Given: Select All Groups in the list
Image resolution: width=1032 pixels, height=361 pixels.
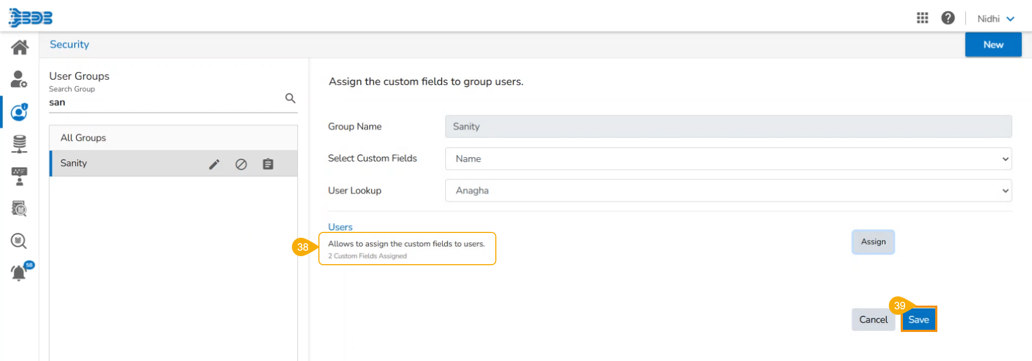Looking at the screenshot, I should [x=83, y=138].
